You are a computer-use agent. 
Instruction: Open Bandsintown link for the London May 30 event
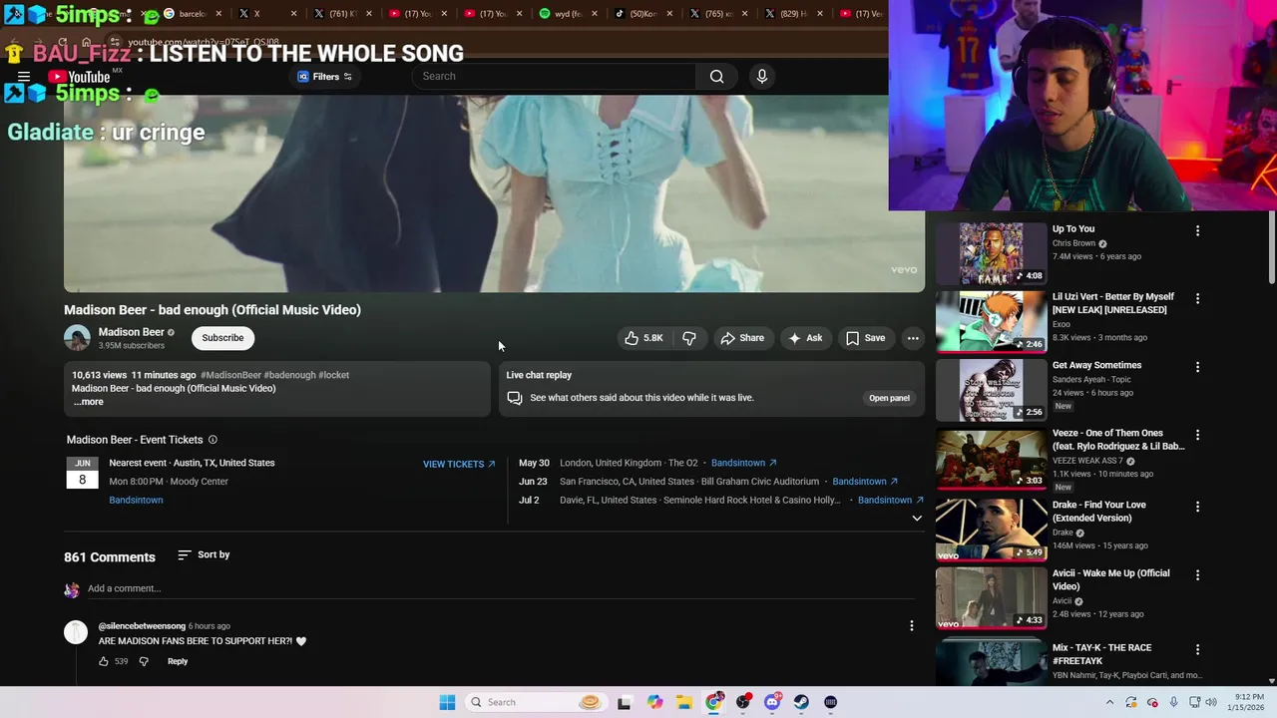(x=743, y=463)
